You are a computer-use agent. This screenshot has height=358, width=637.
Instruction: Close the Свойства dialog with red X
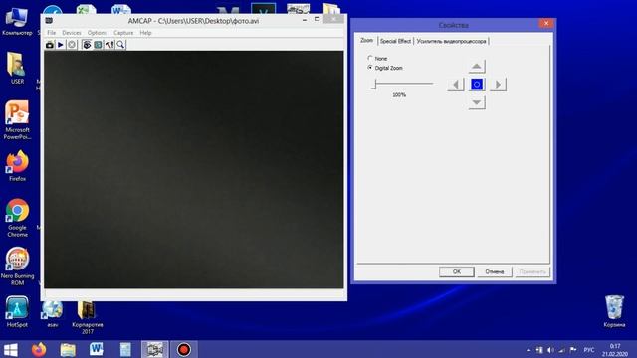pos(546,24)
